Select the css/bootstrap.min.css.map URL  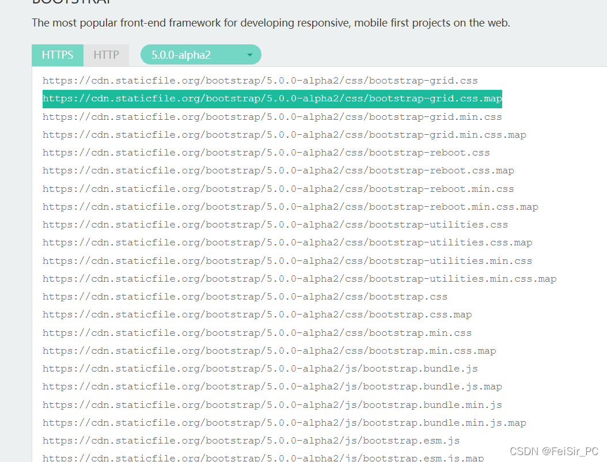pyautogui.click(x=269, y=351)
